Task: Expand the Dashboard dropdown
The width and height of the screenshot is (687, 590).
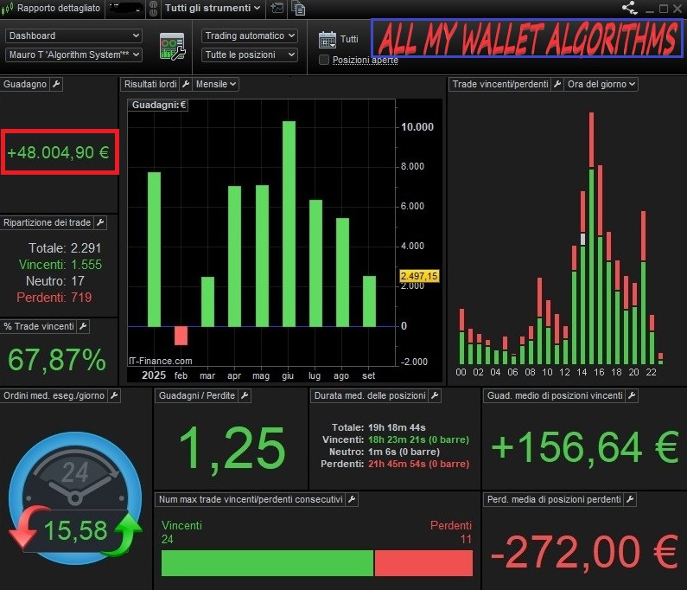Action: (x=73, y=35)
